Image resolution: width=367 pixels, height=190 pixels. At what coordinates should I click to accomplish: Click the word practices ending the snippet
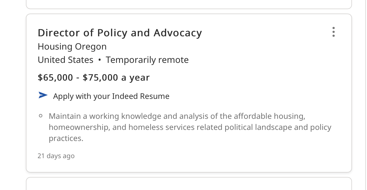(x=66, y=138)
